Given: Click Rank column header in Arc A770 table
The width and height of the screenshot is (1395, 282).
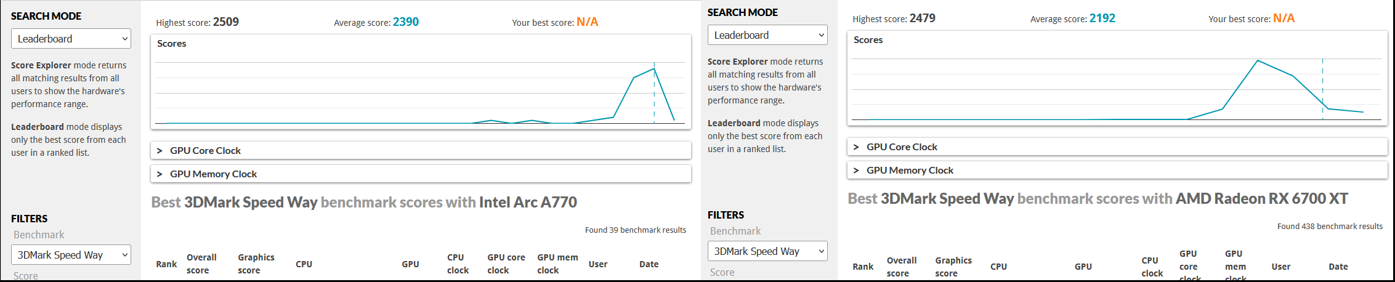Looking at the screenshot, I should 166,264.
